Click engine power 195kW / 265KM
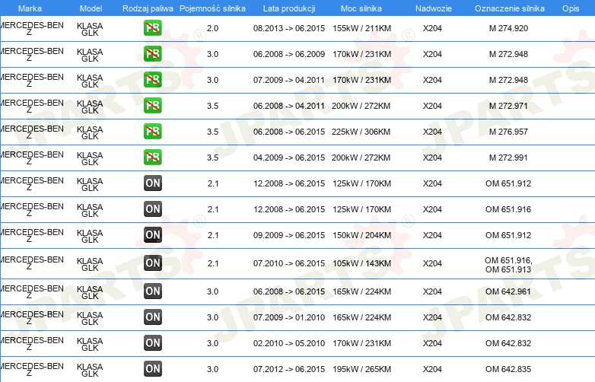The image size is (595, 382). point(361,369)
